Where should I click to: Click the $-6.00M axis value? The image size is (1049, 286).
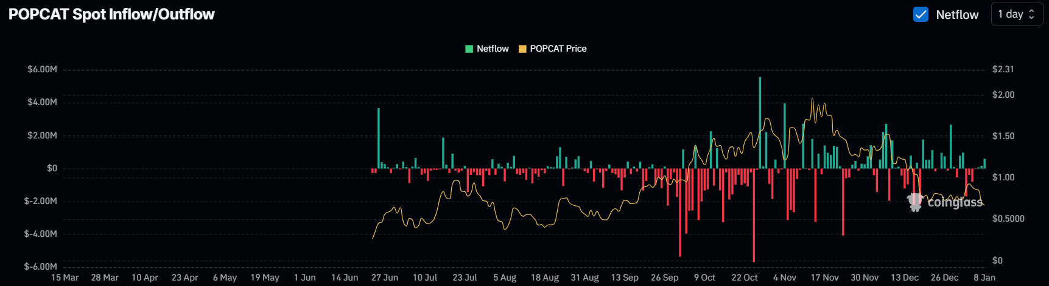pyautogui.click(x=41, y=267)
